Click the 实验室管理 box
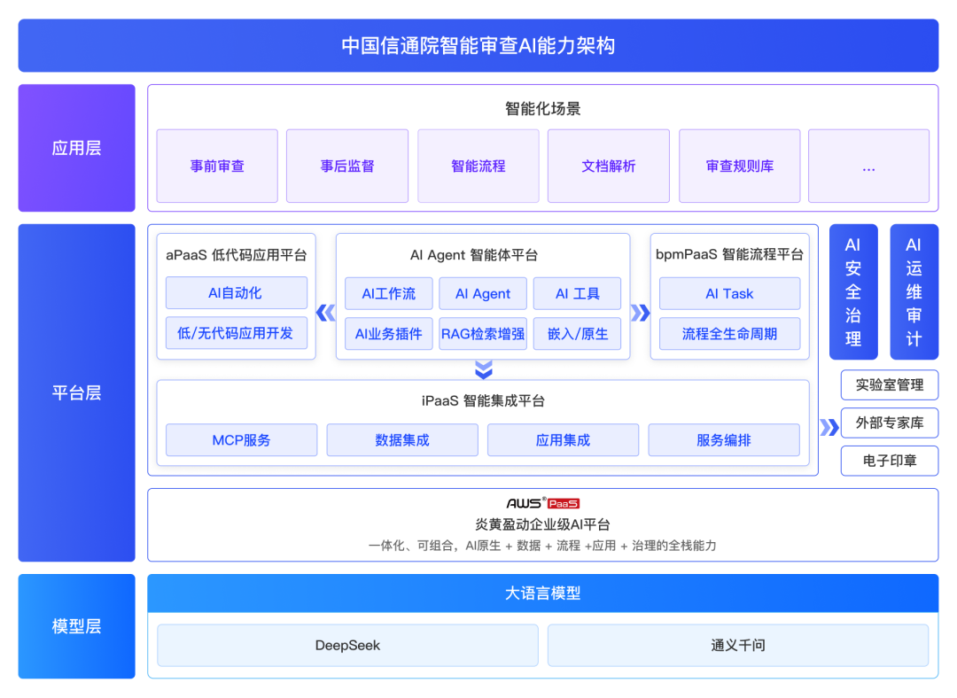The image size is (957, 698). click(889, 385)
